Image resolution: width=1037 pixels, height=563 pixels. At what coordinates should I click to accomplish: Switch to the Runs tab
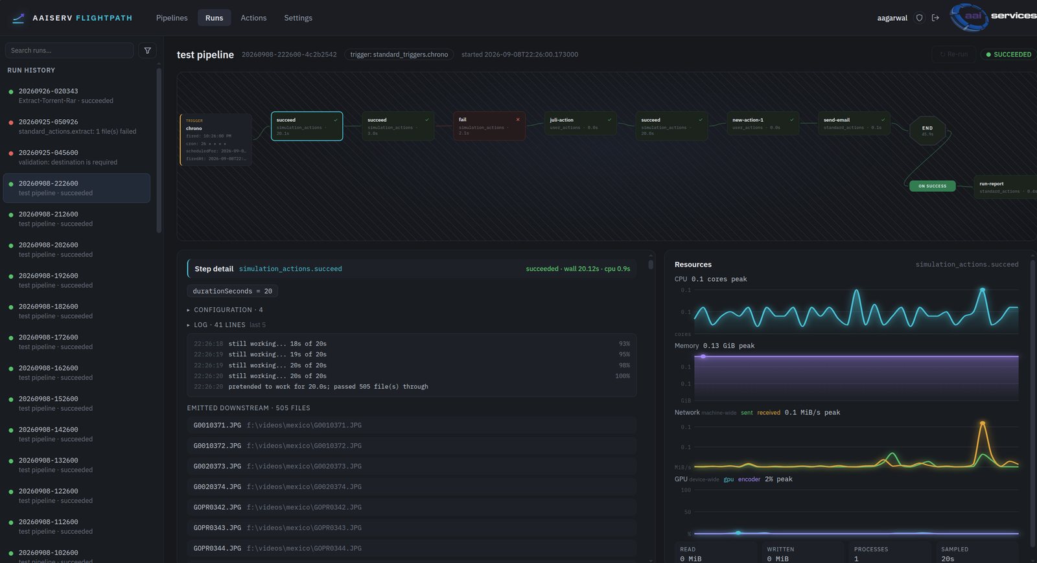pos(214,18)
